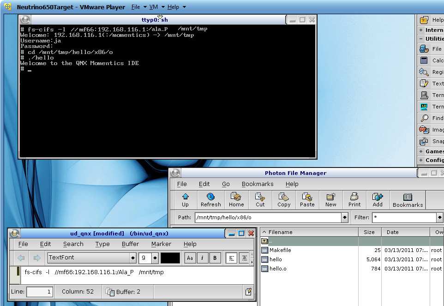Open the Bookmarks toolbar icon
The width and height of the screenshot is (444, 306).
pyautogui.click(x=408, y=200)
